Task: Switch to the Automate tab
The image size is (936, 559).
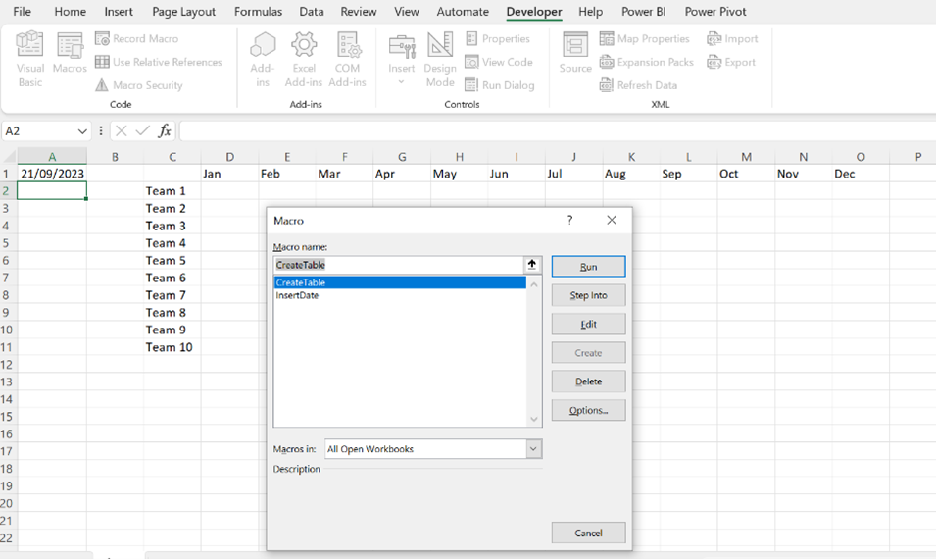Action: point(463,12)
